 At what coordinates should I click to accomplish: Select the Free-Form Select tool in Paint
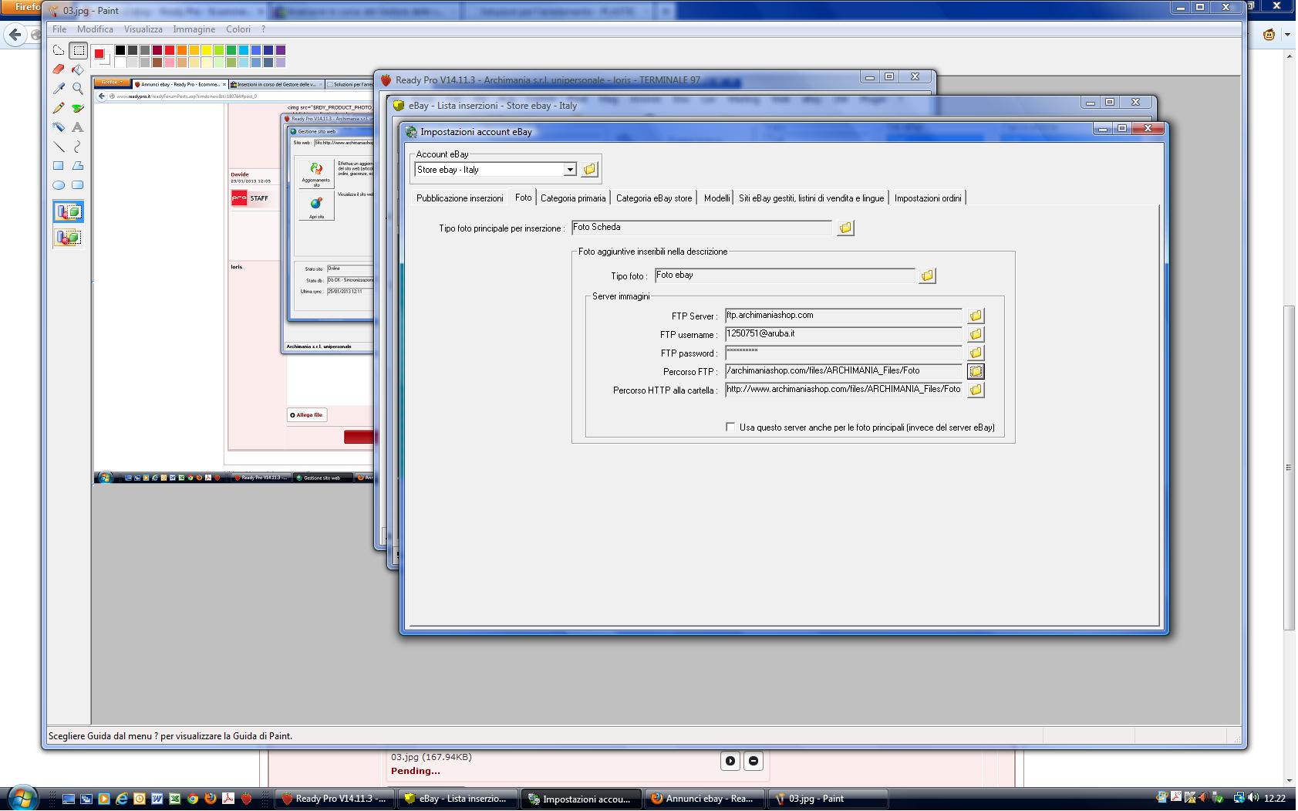[59, 51]
